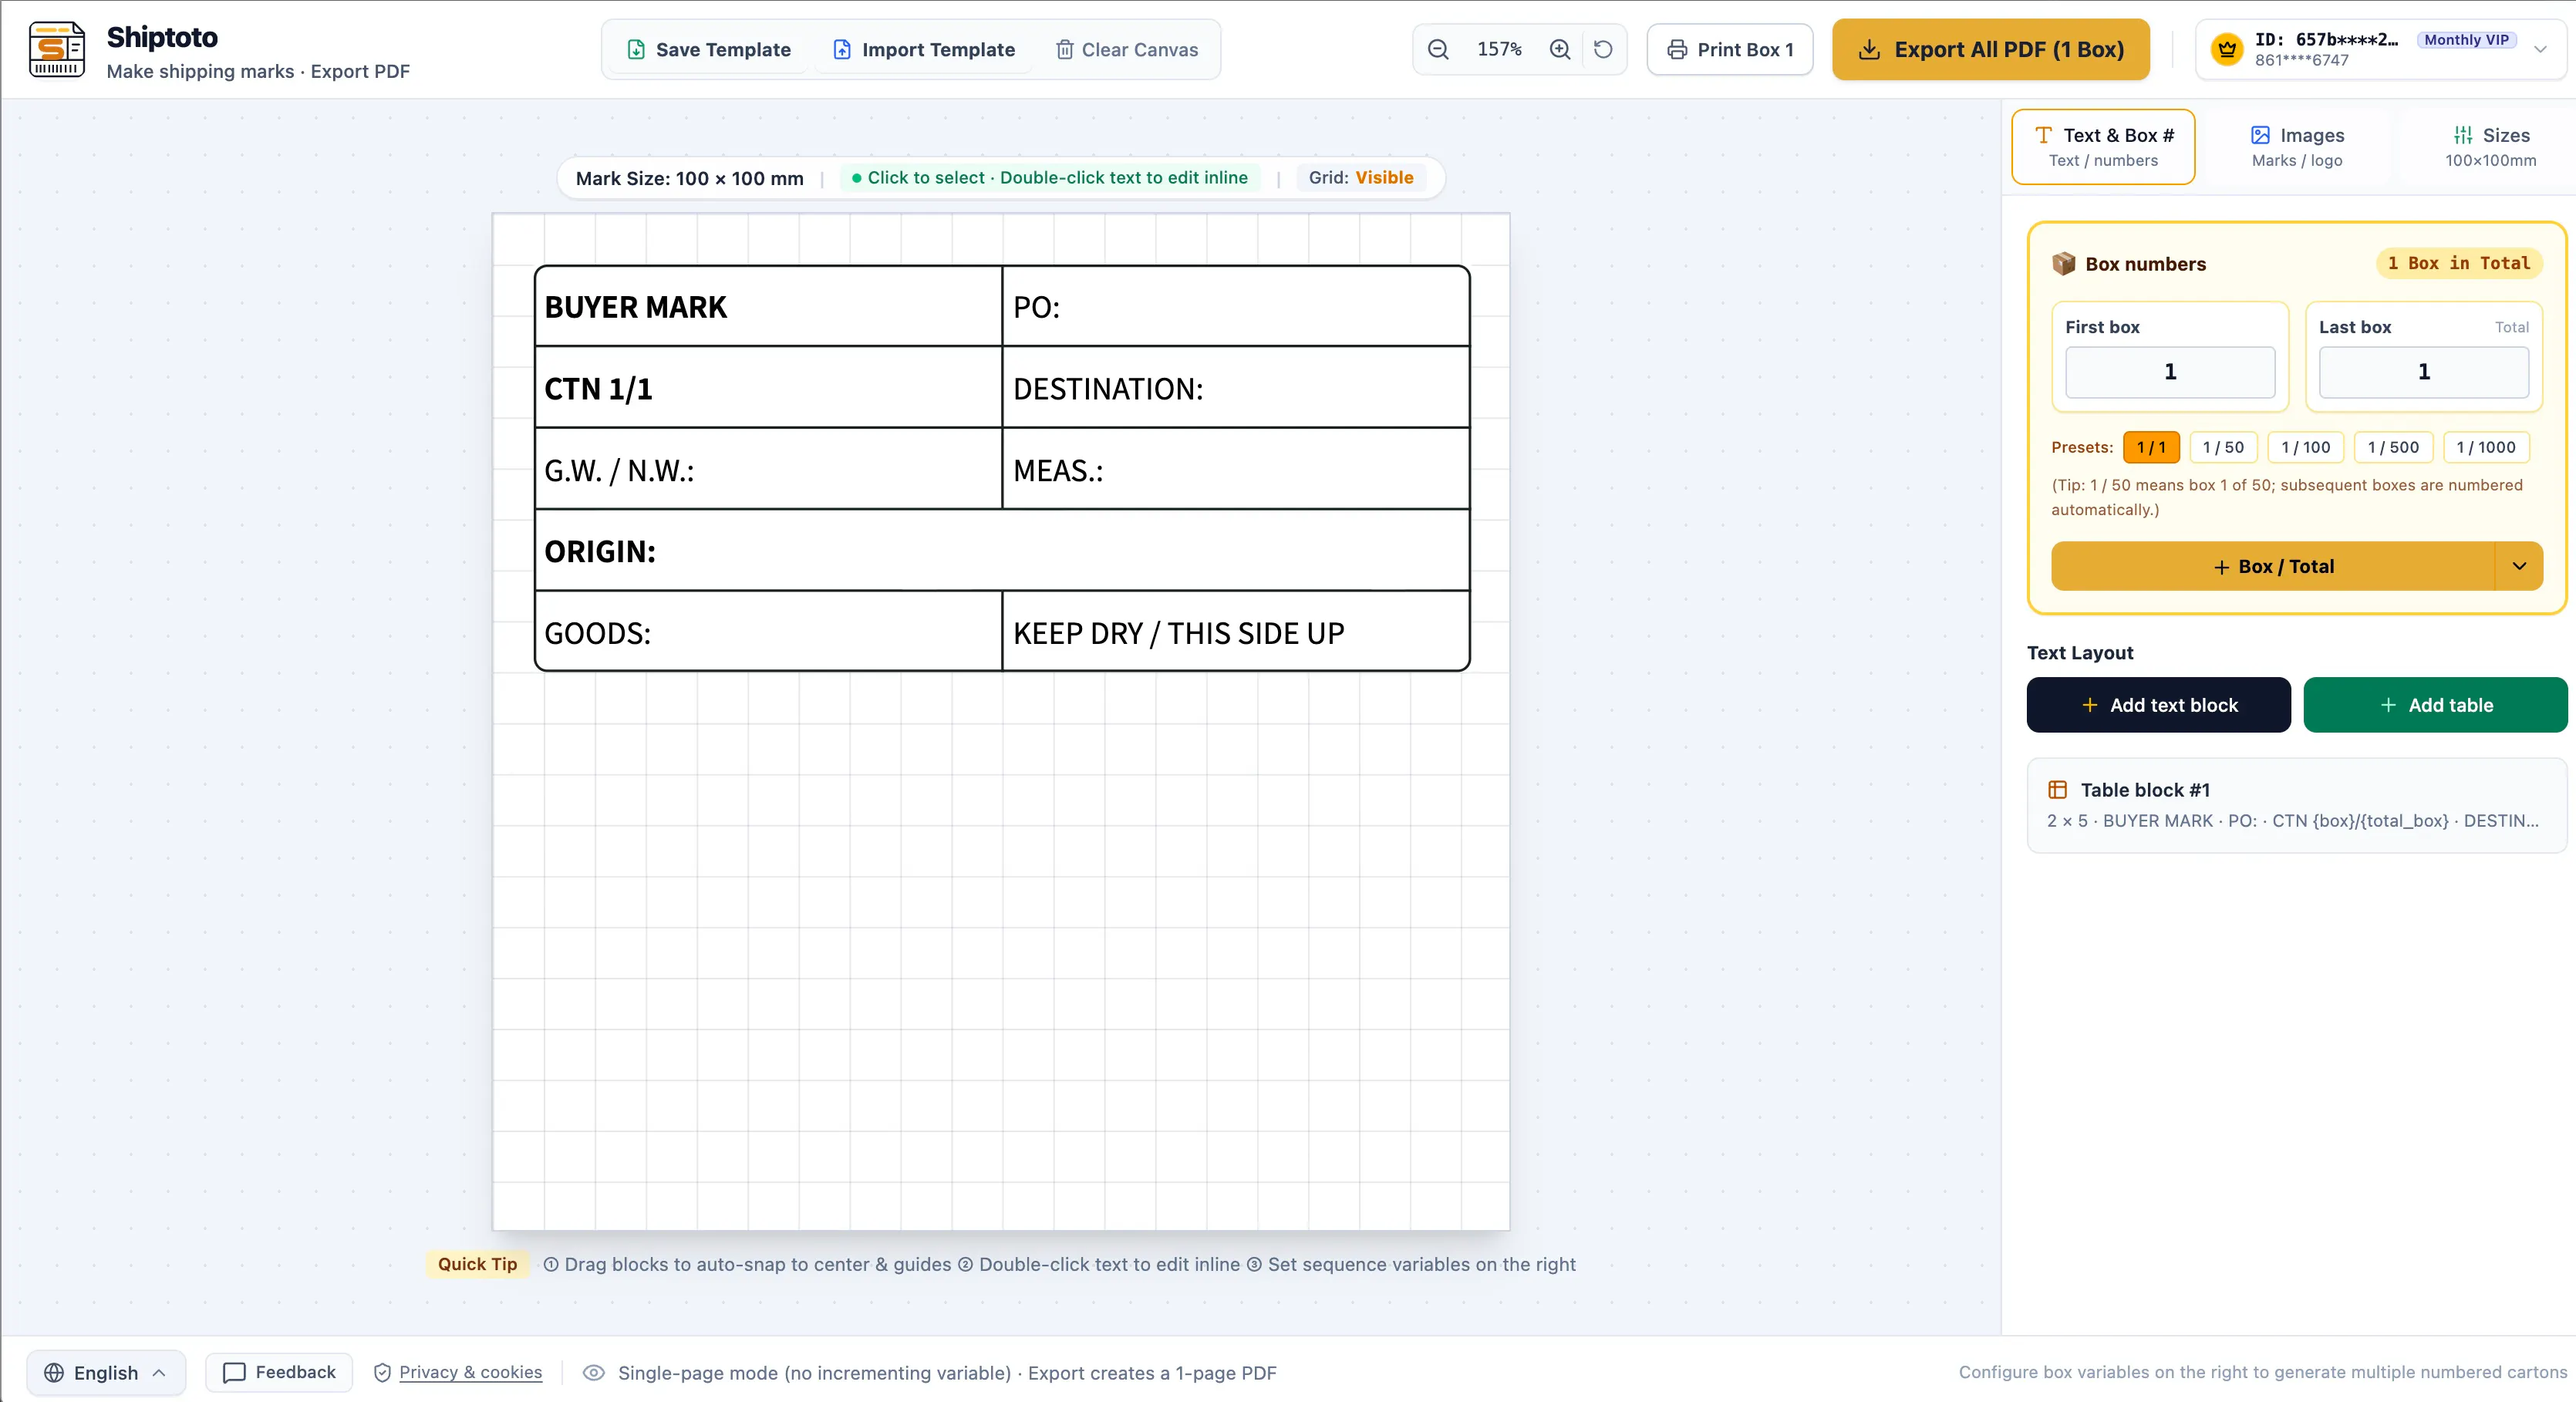Insert the Box / Total variable
2576x1402 pixels.
tap(2273, 566)
